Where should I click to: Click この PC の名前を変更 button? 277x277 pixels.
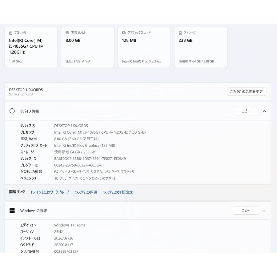247,92
